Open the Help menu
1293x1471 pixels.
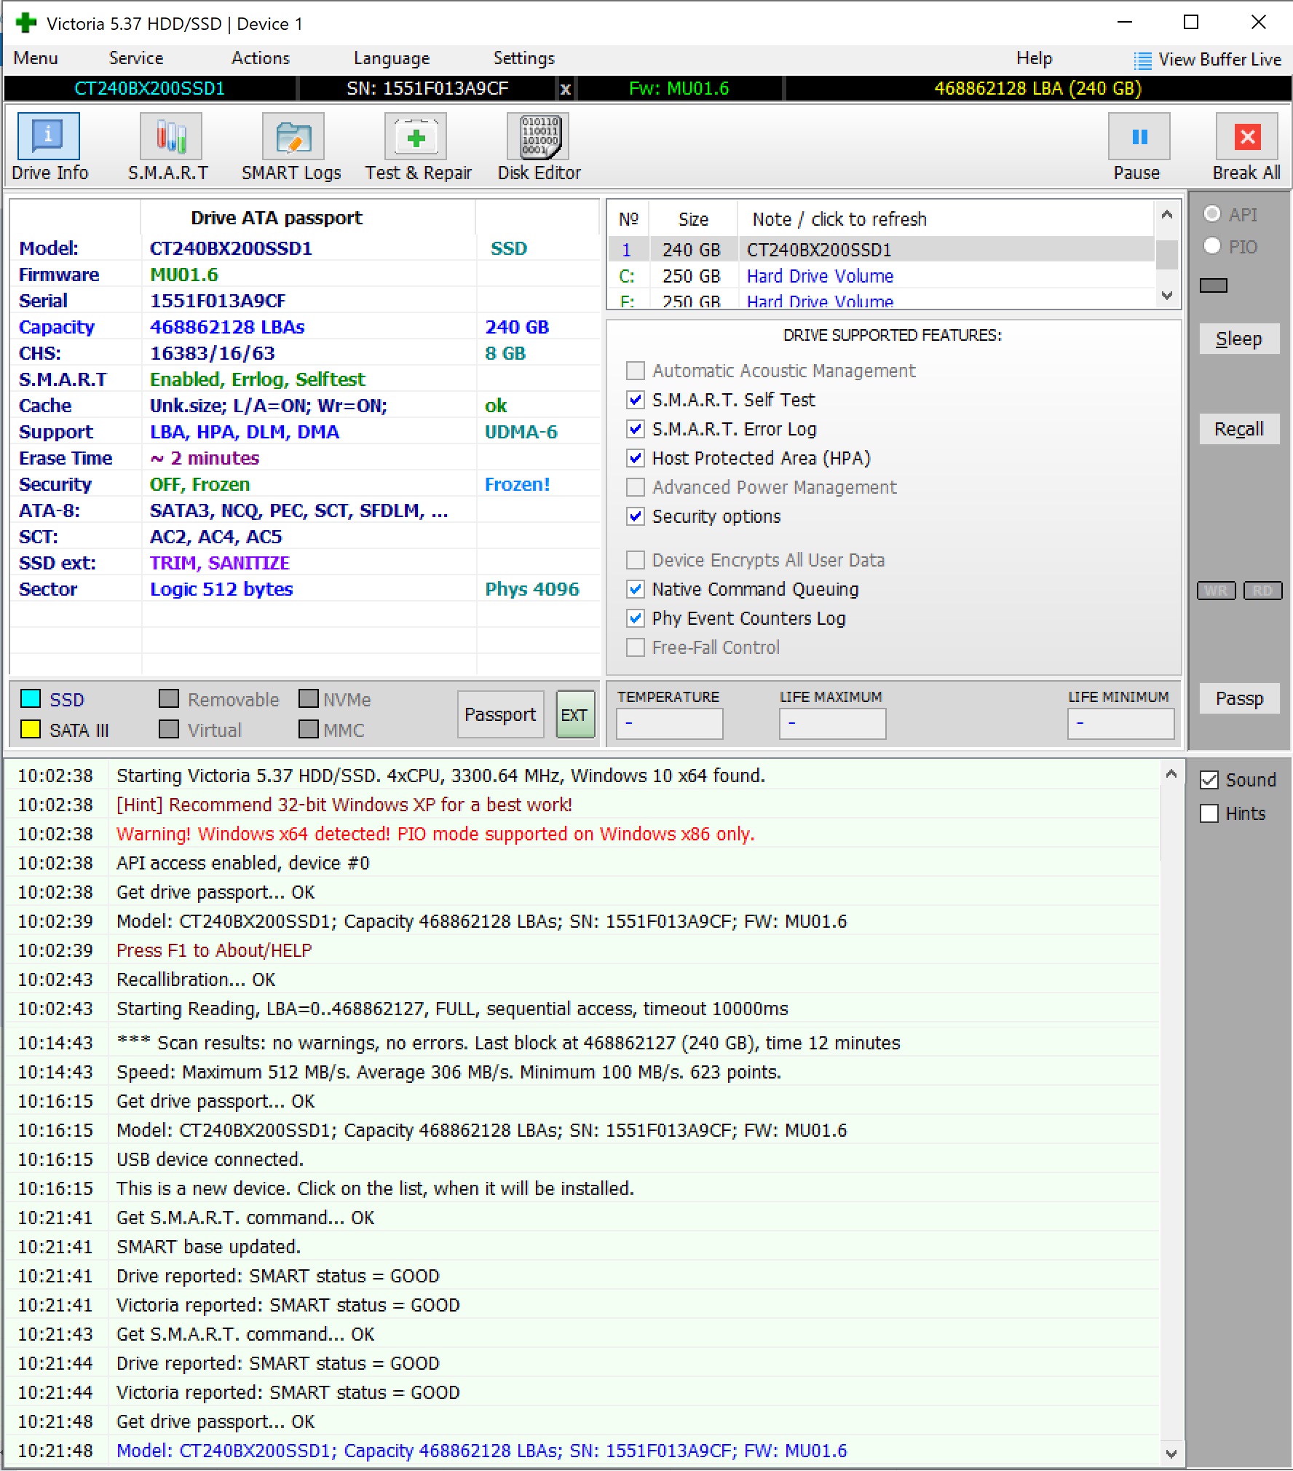[1034, 58]
